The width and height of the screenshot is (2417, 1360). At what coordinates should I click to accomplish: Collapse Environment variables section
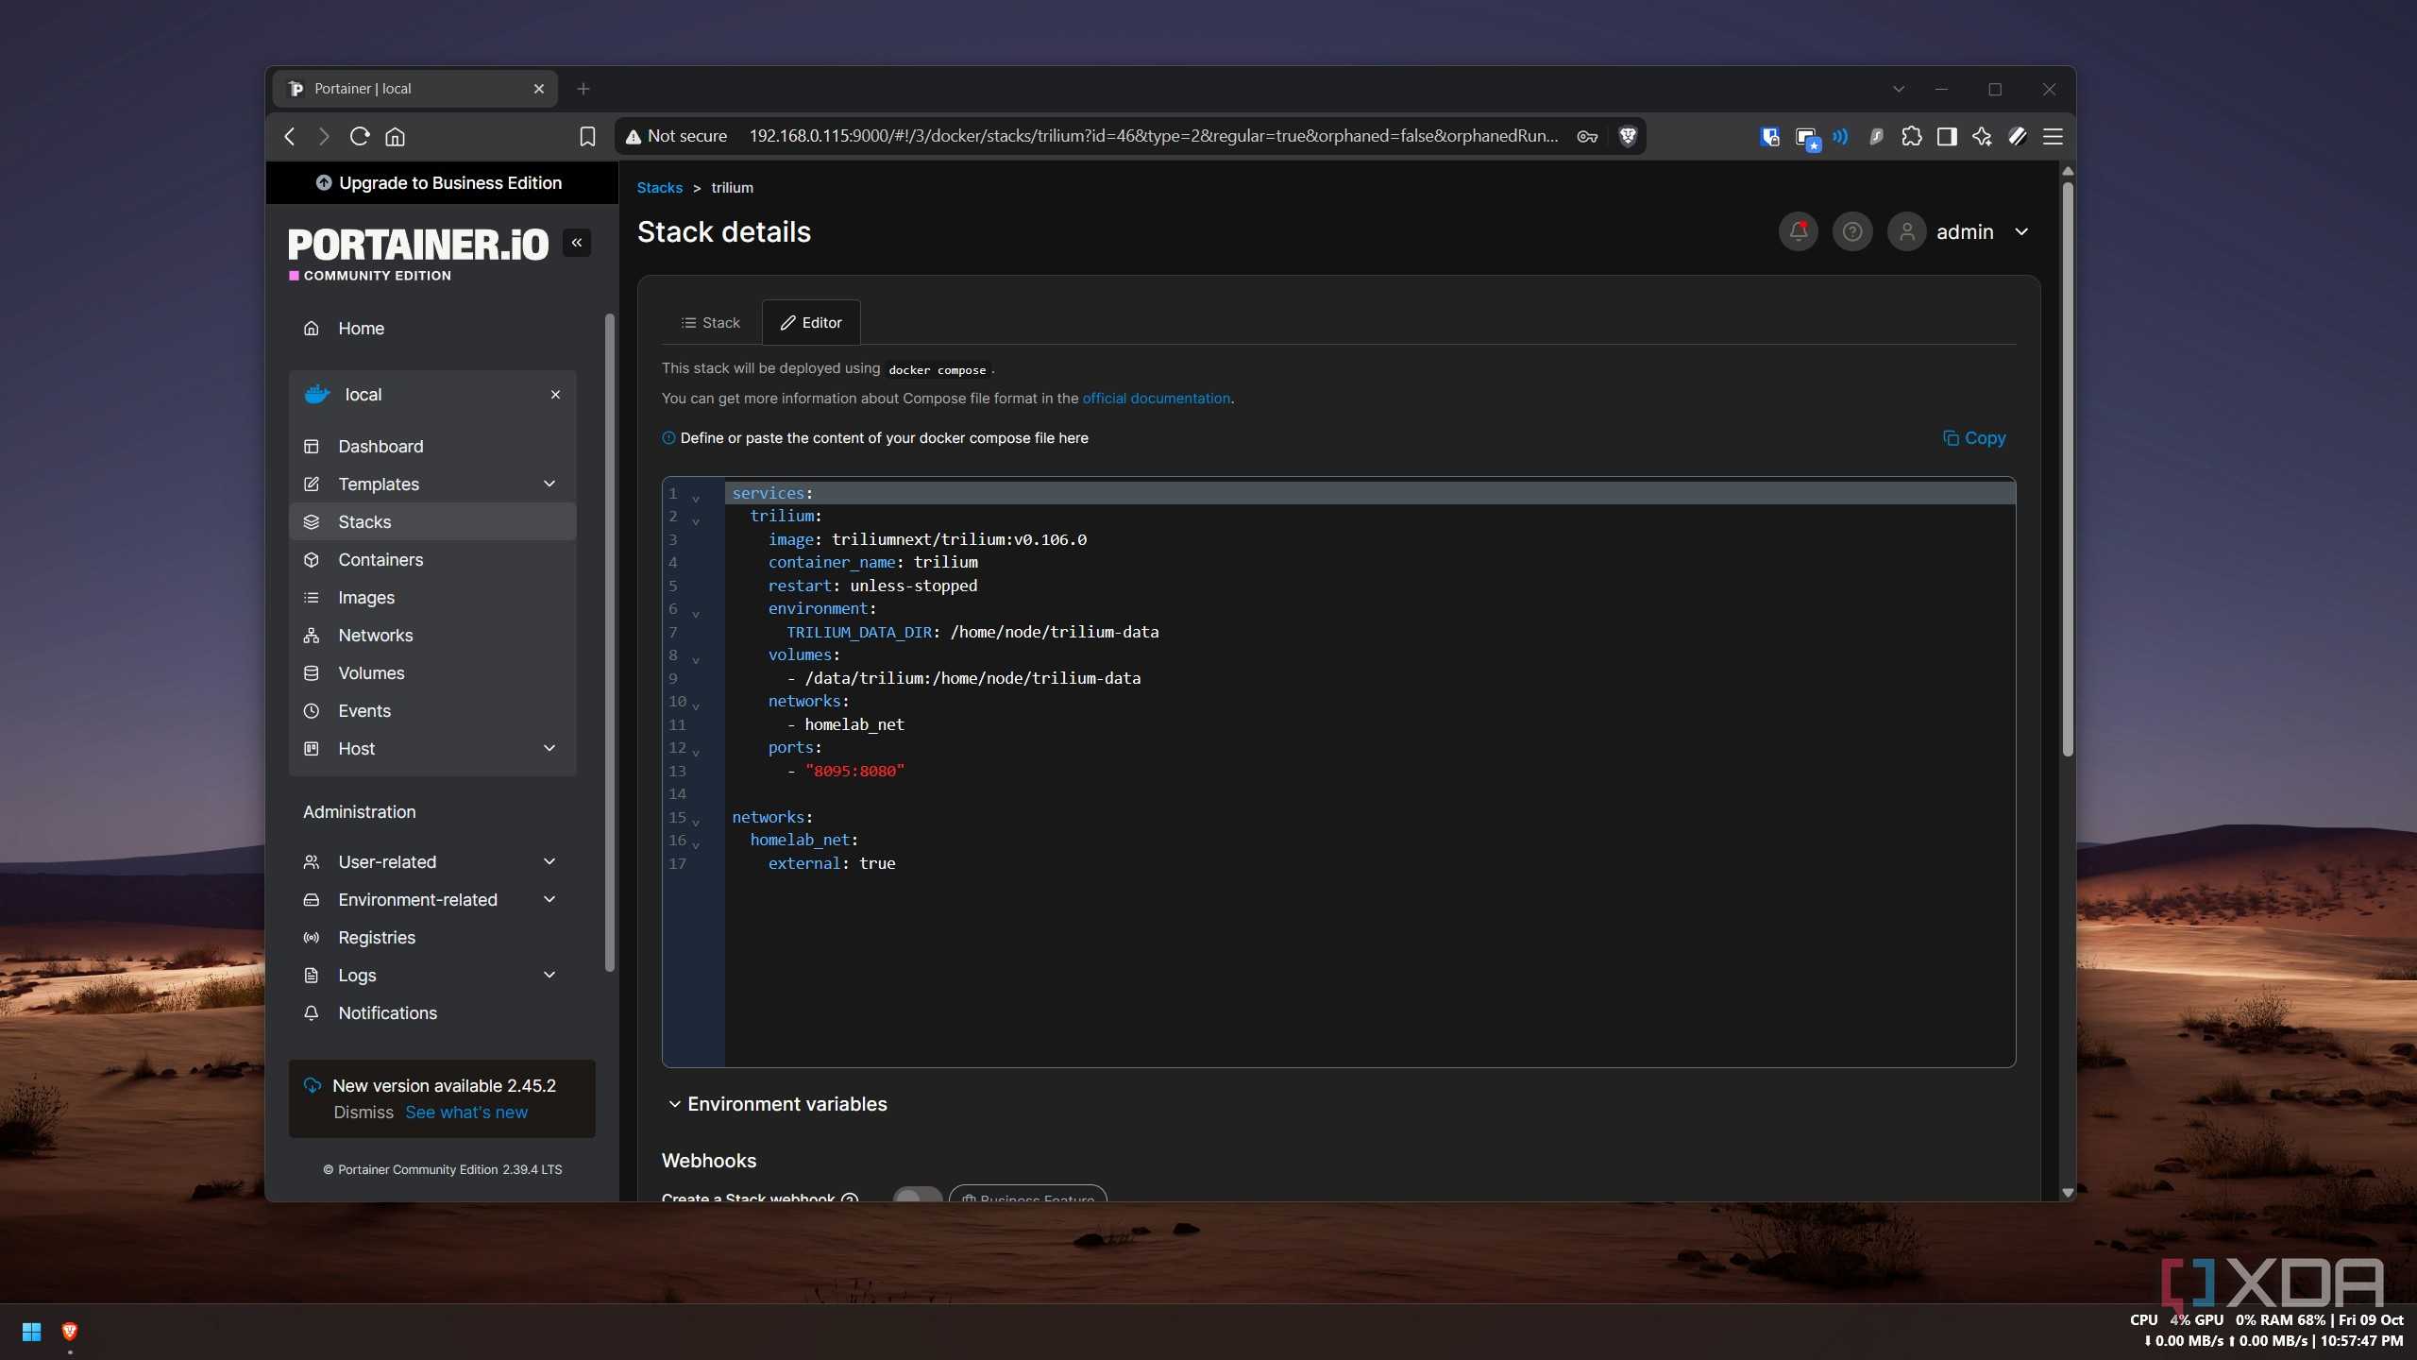pyautogui.click(x=778, y=1104)
